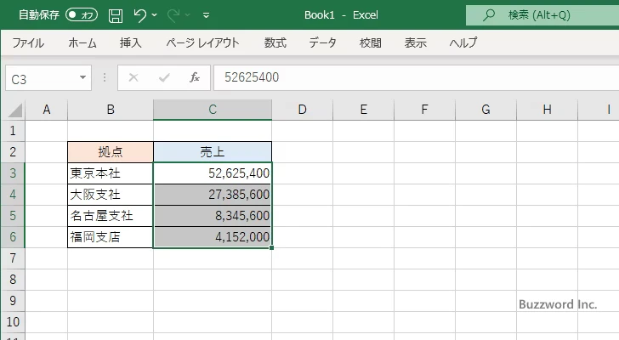Open the Redo history dropdown arrow
Viewport: 619px width, 340px height.
click(188, 15)
